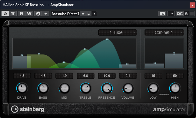Click the Volume handle in the graph
Image resolution: width=196 pixels, height=118 pixels.
[127, 64]
